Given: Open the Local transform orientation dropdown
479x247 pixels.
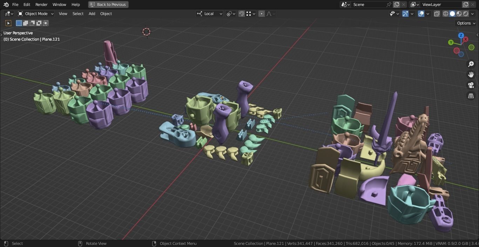Looking at the screenshot, I should (x=209, y=14).
